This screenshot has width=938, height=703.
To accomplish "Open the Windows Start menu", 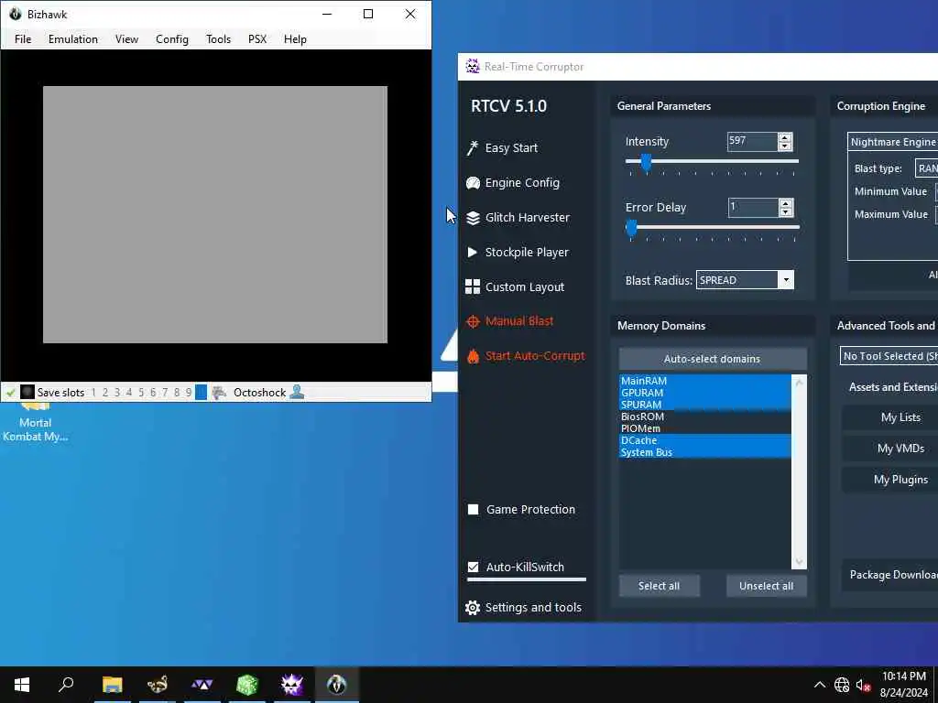I will (x=22, y=685).
